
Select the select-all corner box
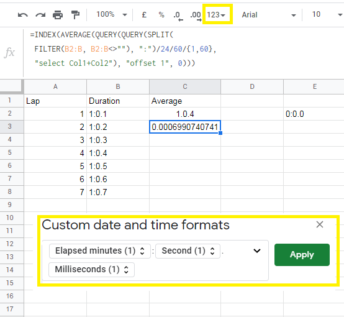12,87
